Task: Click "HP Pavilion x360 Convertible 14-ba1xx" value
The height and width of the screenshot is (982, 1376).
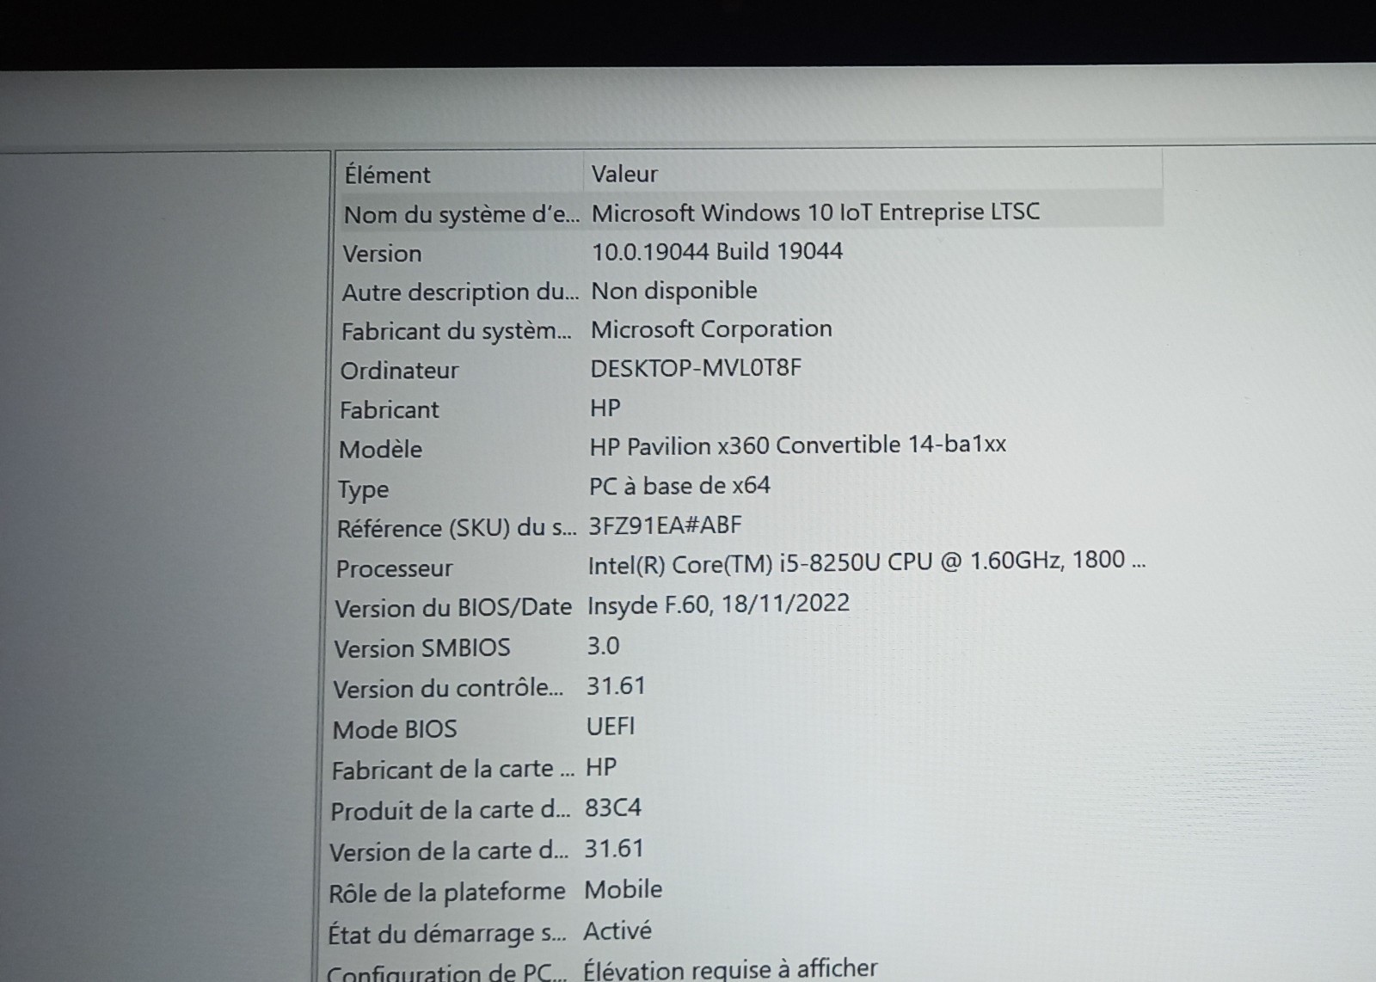Action: point(797,445)
